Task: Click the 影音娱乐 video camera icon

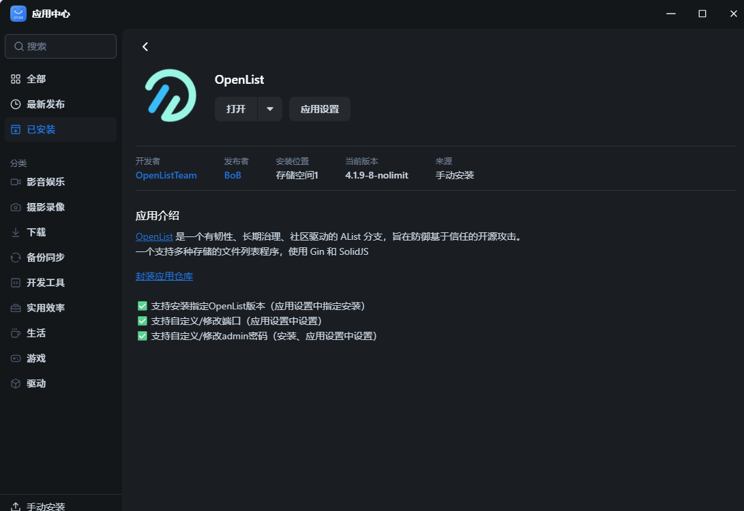Action: [x=16, y=182]
